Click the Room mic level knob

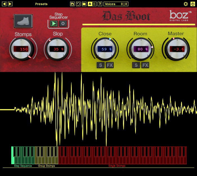[141, 49]
